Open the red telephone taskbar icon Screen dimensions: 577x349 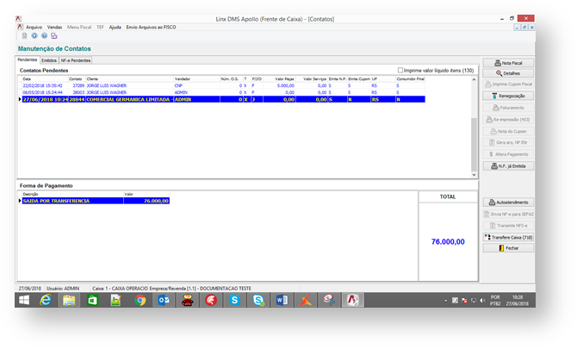188,301
